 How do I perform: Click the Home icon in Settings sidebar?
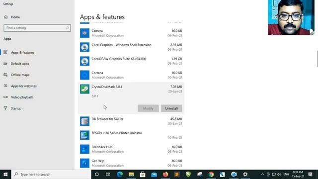pos(5,17)
